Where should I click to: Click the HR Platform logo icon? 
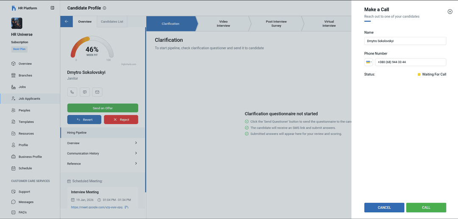14,8
